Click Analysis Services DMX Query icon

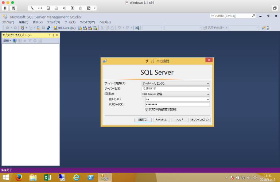(x=90, y=28)
